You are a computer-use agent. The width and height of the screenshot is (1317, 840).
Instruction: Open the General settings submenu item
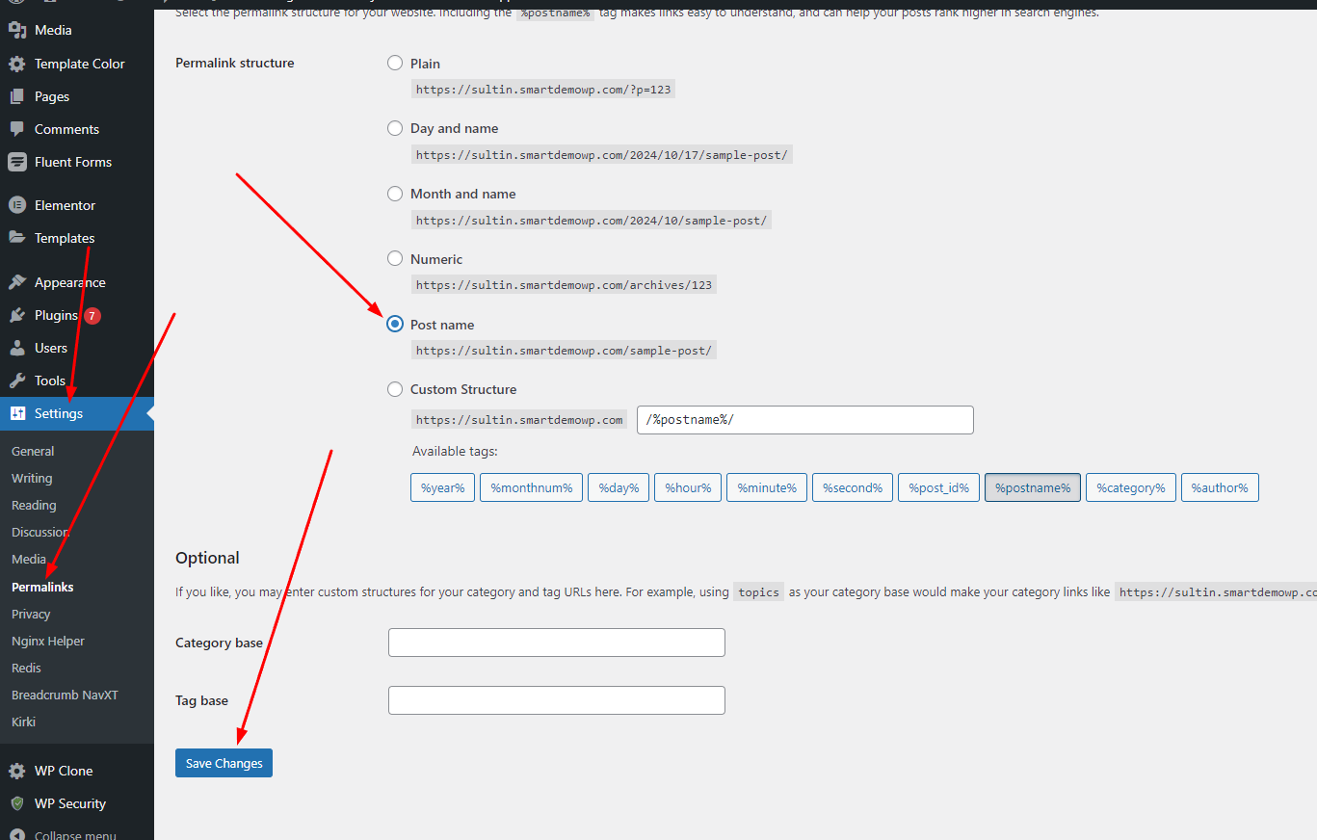tap(33, 451)
